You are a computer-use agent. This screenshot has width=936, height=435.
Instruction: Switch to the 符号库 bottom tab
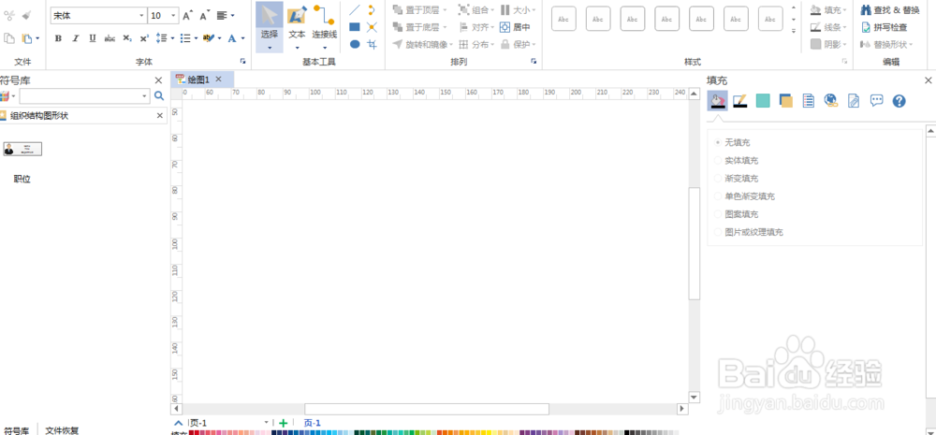pos(16,430)
